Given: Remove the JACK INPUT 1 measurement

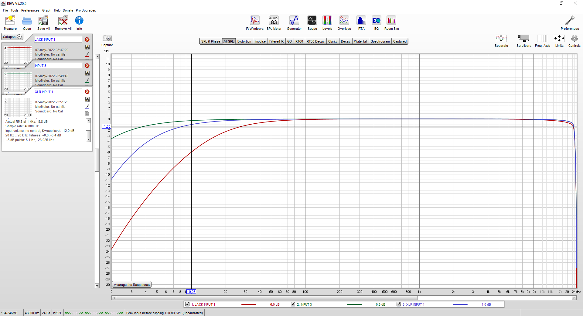Looking at the screenshot, I should [x=87, y=39].
